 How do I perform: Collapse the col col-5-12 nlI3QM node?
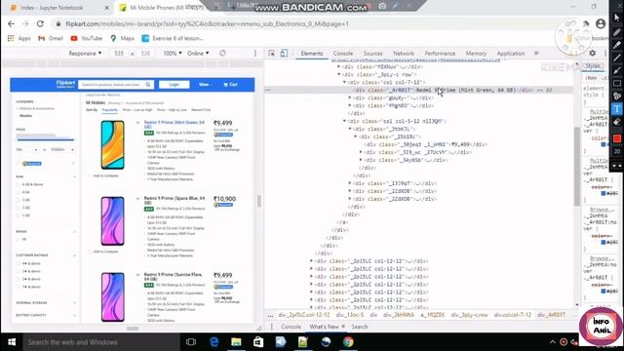pyautogui.click(x=344, y=121)
